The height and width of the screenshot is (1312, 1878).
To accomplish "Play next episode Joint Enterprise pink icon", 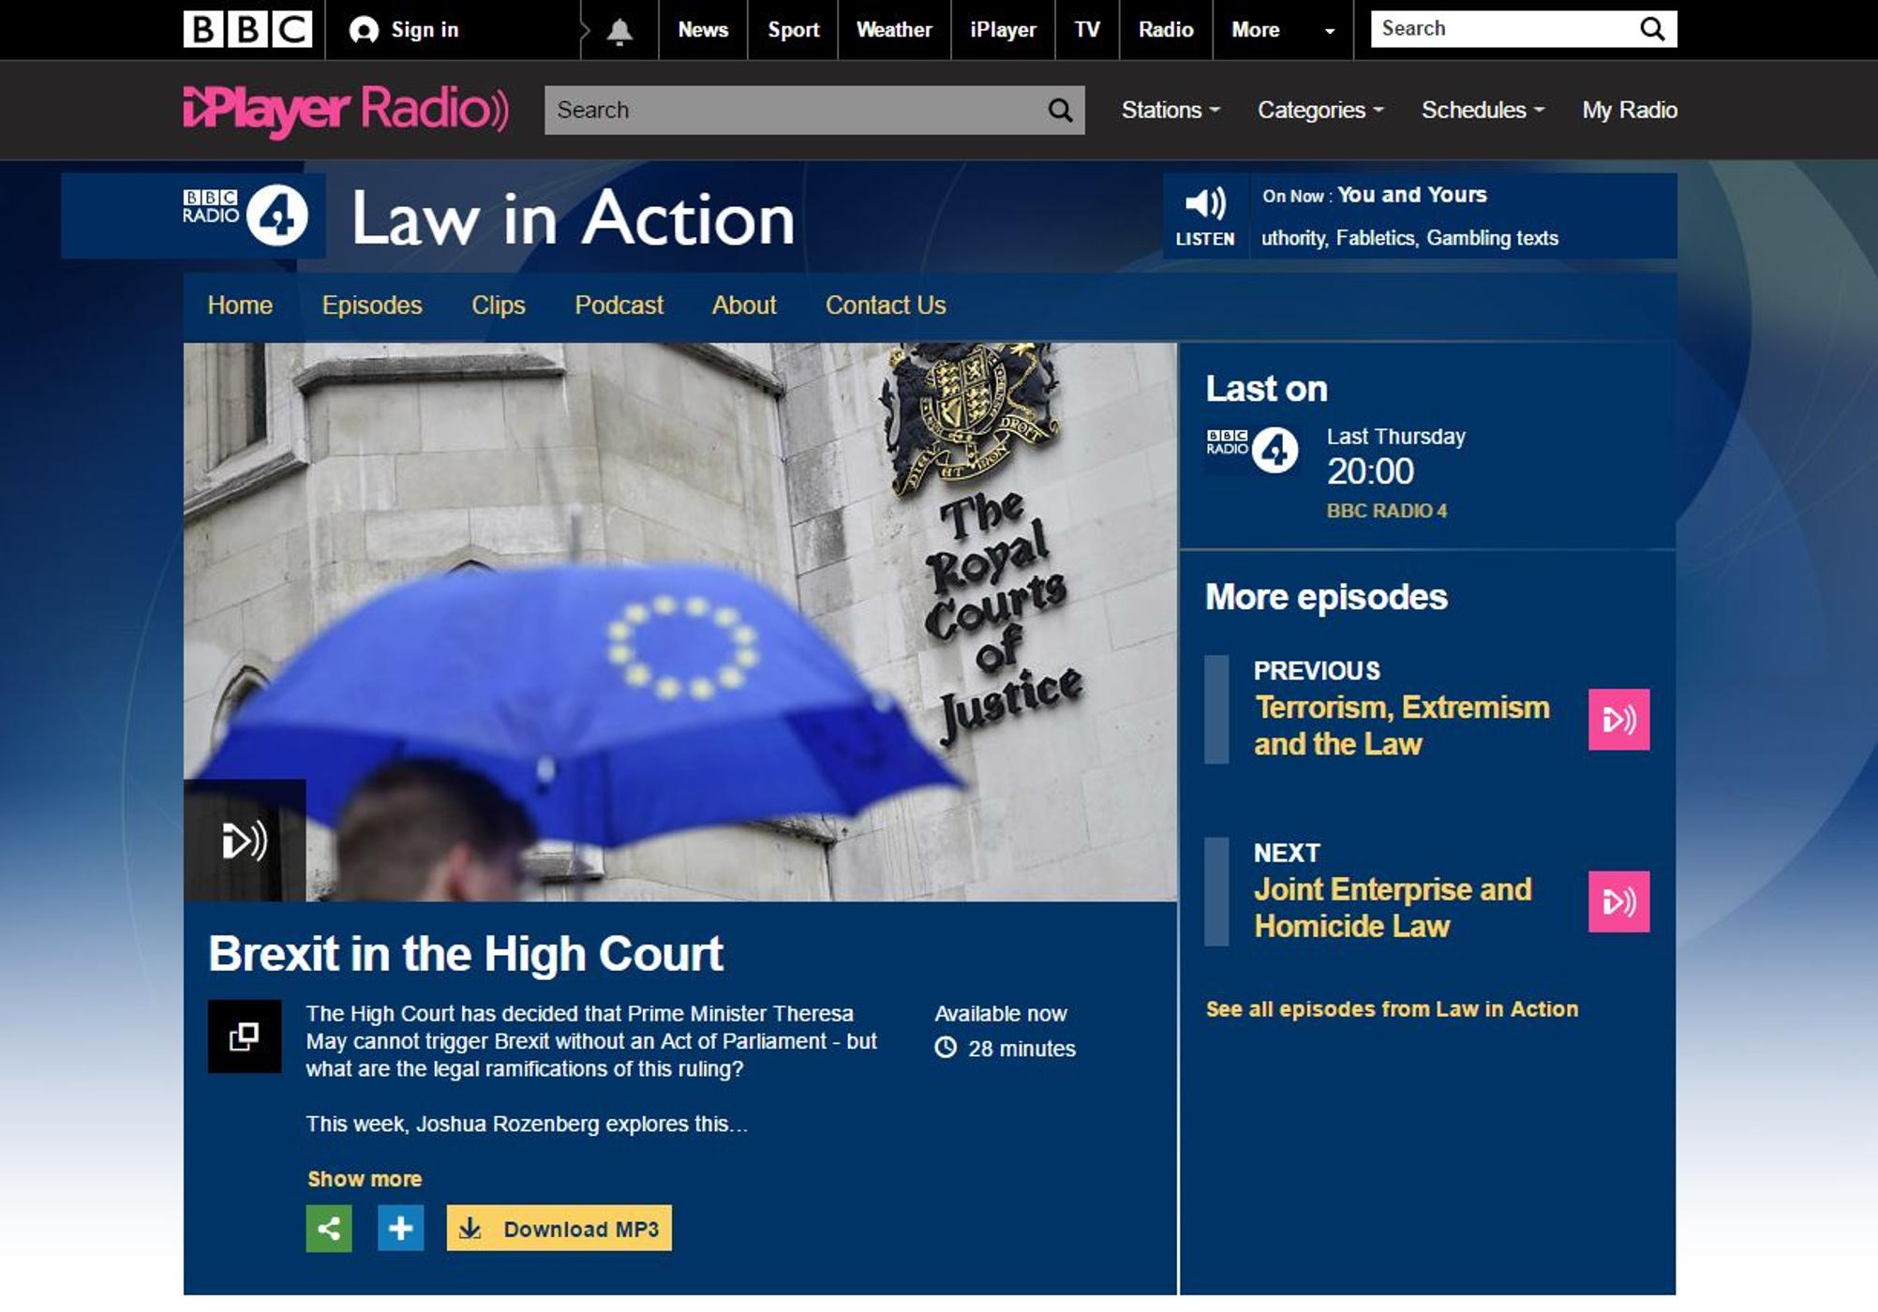I will (x=1618, y=902).
